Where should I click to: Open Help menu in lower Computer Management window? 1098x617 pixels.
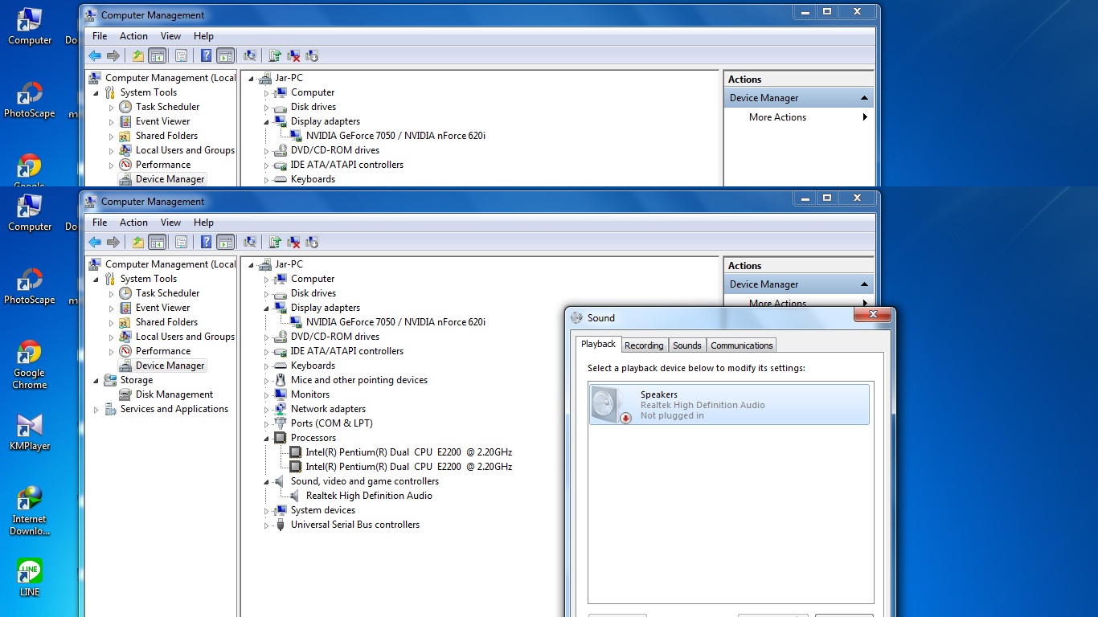203,223
